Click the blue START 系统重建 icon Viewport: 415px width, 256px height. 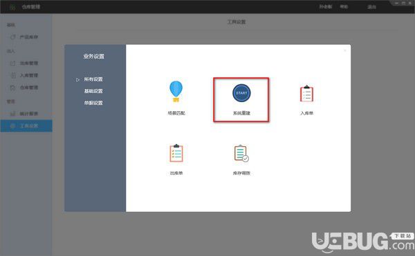pos(241,93)
